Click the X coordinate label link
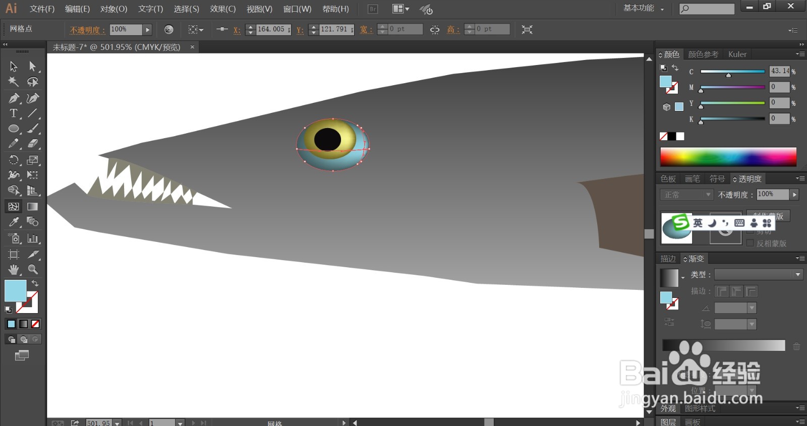 [237, 30]
